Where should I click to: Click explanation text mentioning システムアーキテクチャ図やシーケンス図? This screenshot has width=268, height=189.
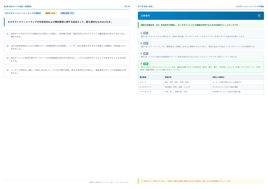pyautogui.click(x=189, y=57)
